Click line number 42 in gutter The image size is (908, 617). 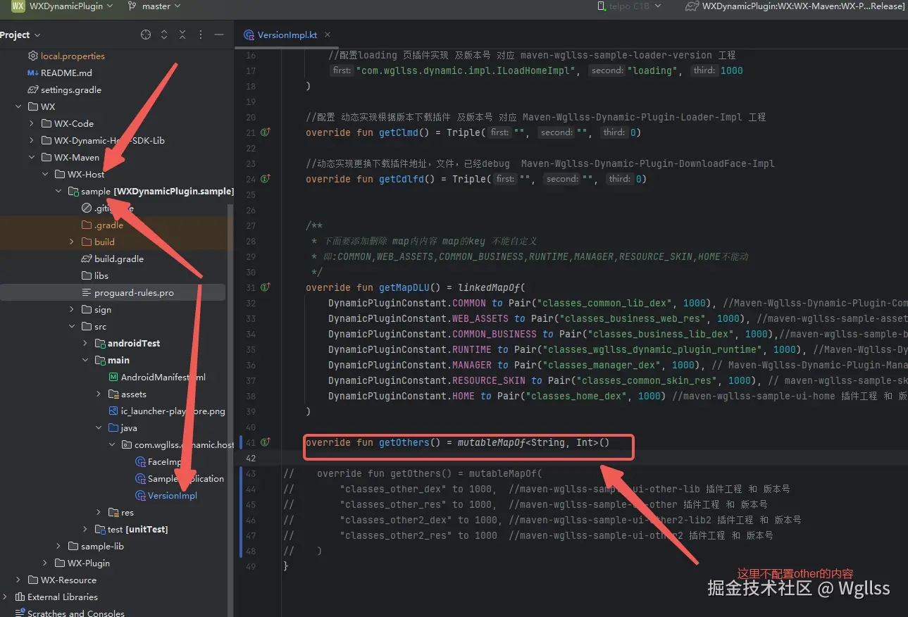(x=251, y=458)
